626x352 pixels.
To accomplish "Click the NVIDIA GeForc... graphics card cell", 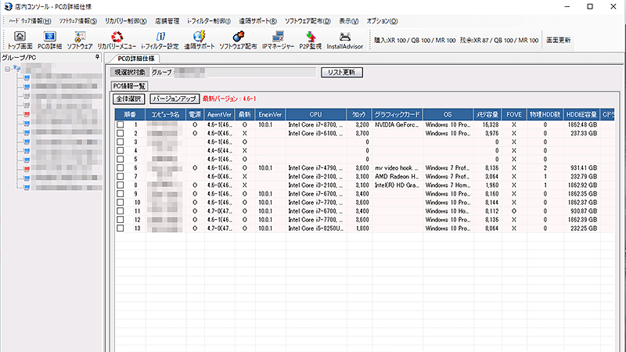I will (x=397, y=124).
